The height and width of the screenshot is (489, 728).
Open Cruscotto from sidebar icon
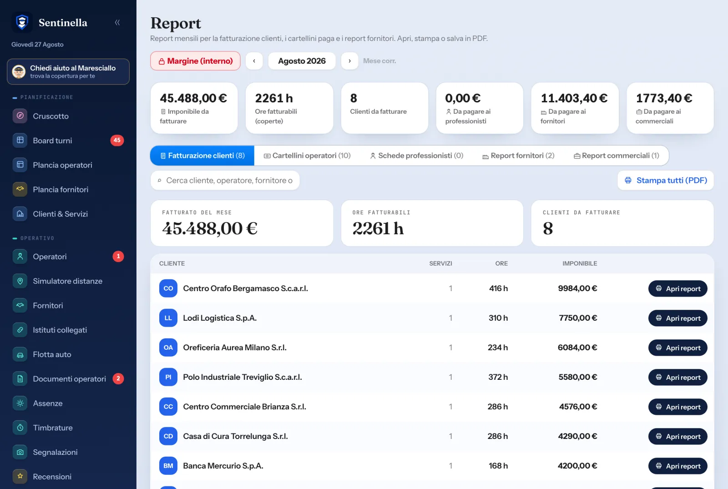tap(20, 116)
